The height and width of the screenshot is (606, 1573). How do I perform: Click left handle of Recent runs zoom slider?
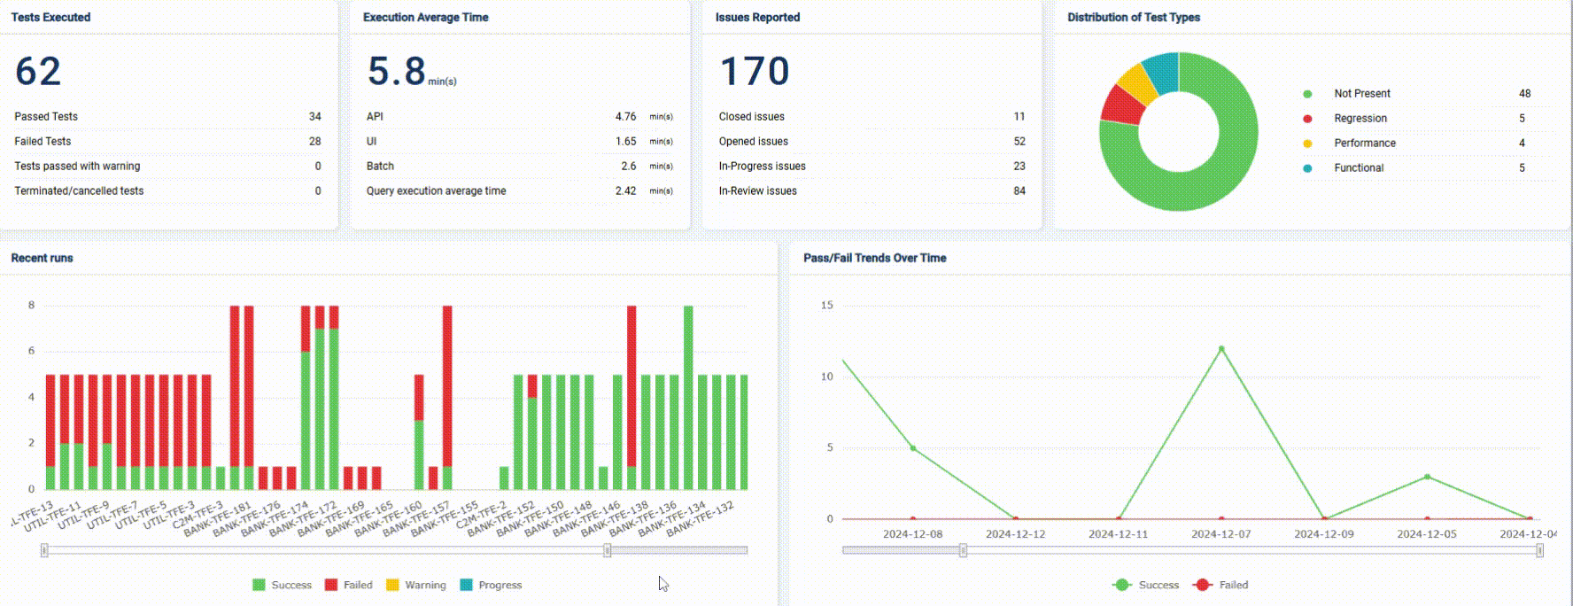click(x=44, y=550)
